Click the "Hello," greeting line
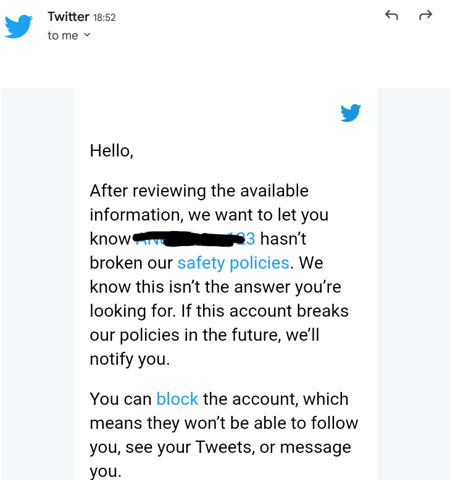The image size is (450, 480). (x=112, y=151)
